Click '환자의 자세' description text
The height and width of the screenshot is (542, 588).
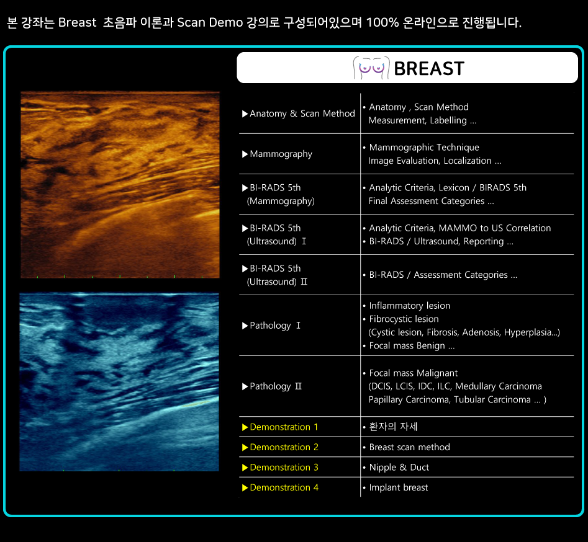pos(393,427)
